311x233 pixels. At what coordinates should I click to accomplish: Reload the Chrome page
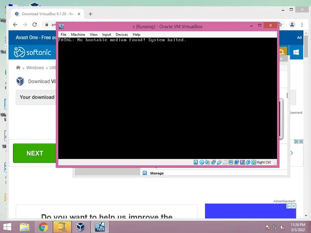35,25
